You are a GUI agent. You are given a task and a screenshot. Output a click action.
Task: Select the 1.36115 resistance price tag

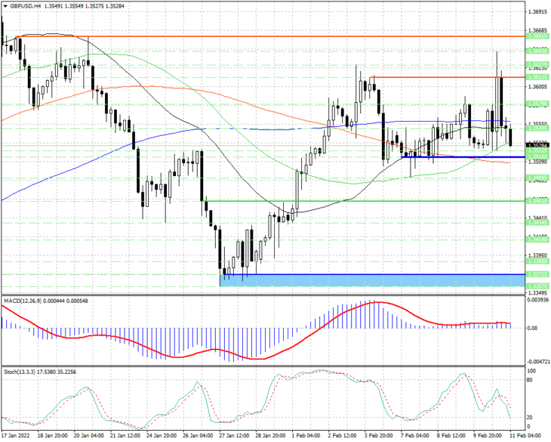coord(537,77)
